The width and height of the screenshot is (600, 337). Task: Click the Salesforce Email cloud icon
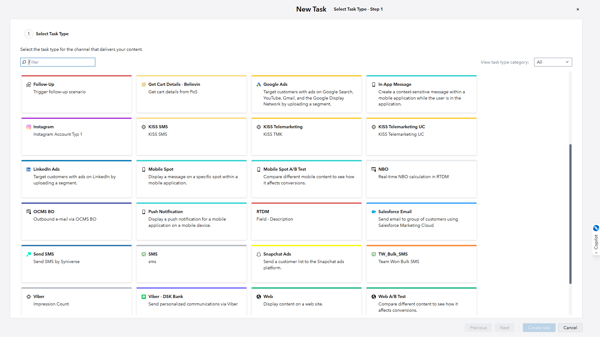point(373,212)
